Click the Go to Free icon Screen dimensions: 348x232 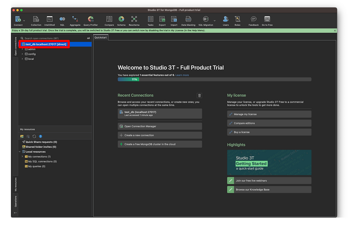click(x=267, y=19)
